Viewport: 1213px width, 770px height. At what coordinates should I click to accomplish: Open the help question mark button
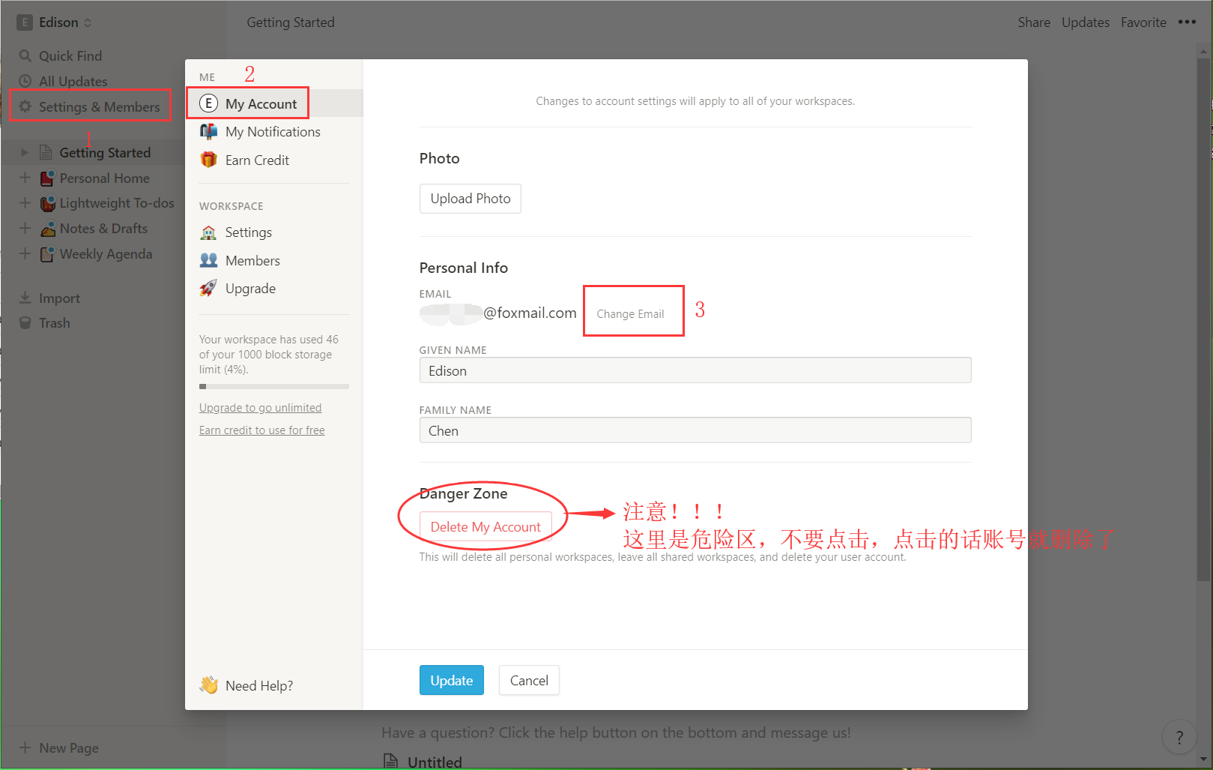point(1179,738)
